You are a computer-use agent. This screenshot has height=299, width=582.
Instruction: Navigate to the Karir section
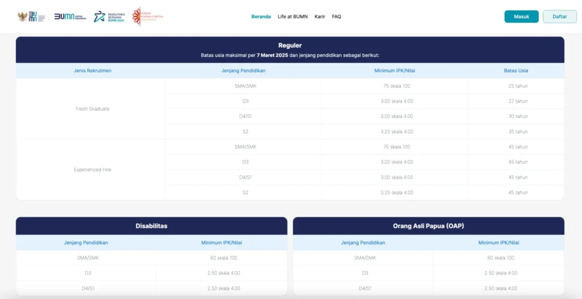coord(319,16)
